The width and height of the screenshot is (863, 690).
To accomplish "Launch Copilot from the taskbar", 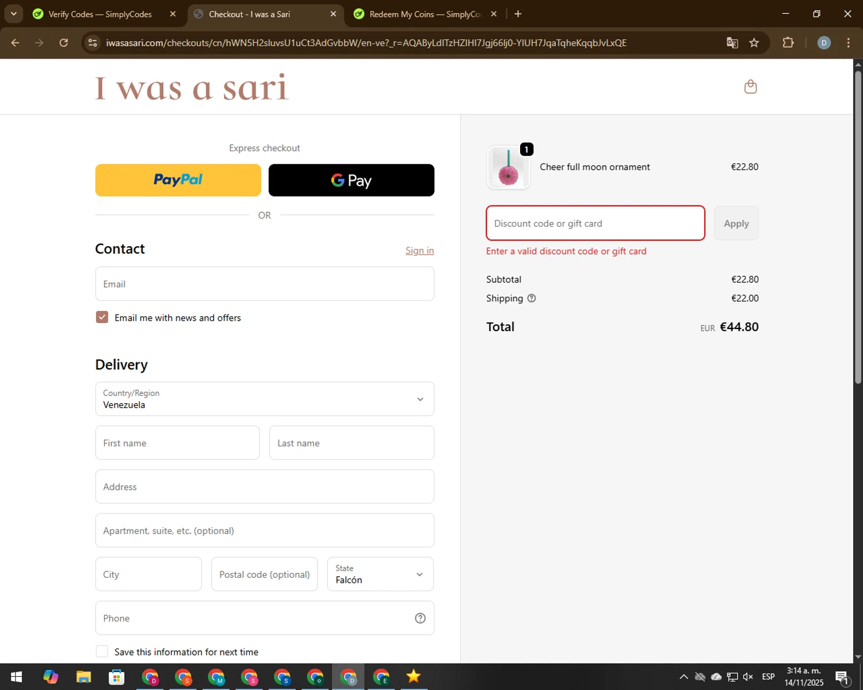I will [x=51, y=677].
